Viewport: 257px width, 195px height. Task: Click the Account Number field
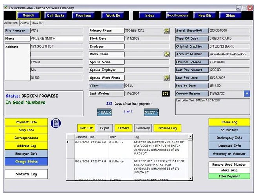coord(229,54)
